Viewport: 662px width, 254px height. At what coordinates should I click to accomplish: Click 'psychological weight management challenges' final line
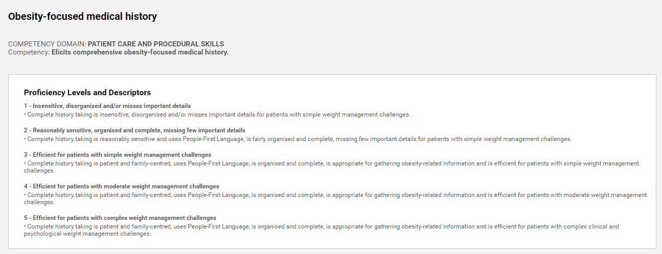87,234
